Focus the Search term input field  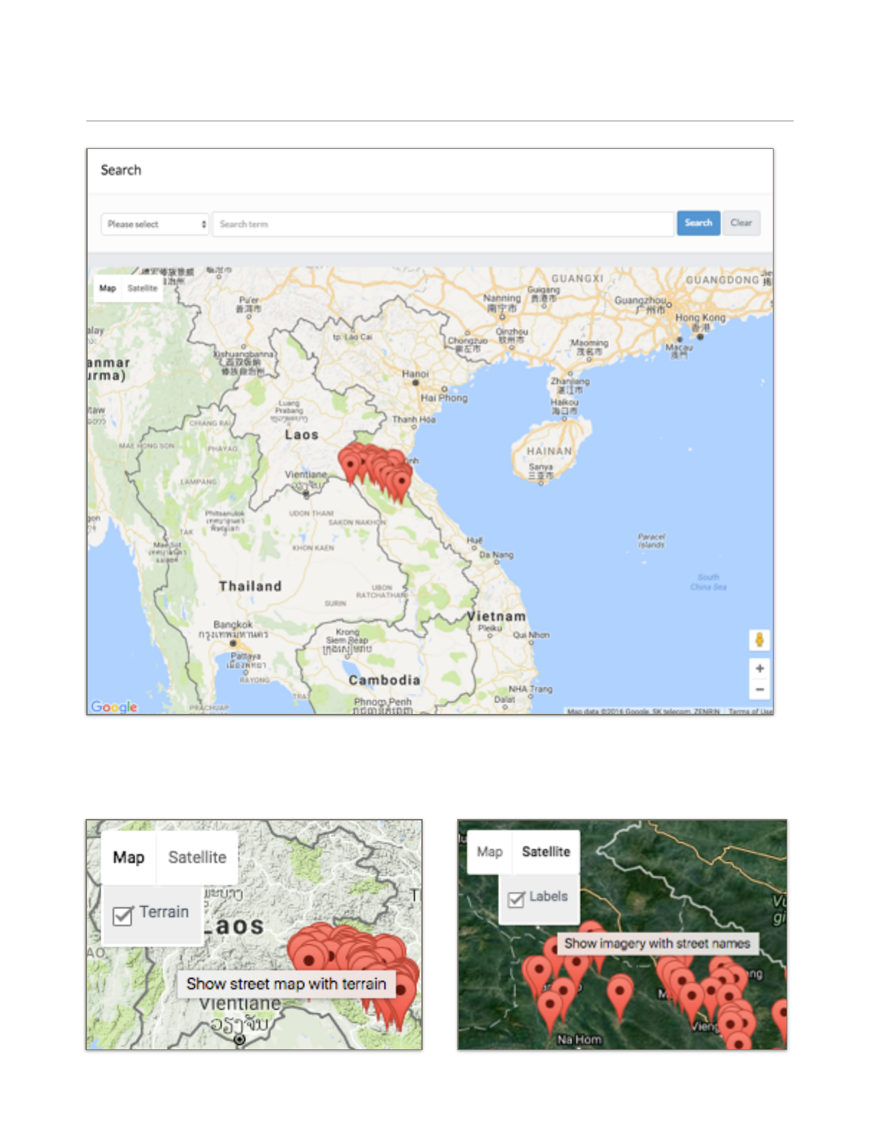point(443,224)
